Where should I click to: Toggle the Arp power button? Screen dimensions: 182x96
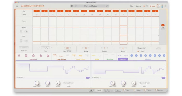click(151, 6)
